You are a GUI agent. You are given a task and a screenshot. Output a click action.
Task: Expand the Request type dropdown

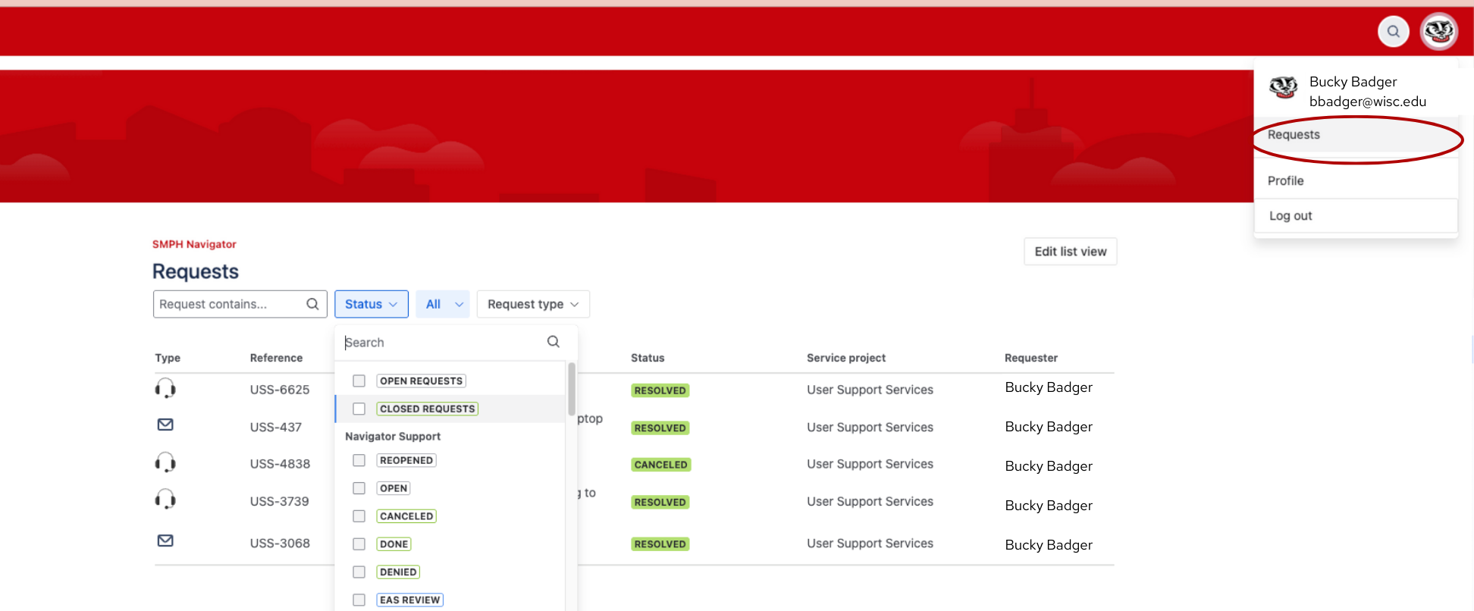pos(532,304)
